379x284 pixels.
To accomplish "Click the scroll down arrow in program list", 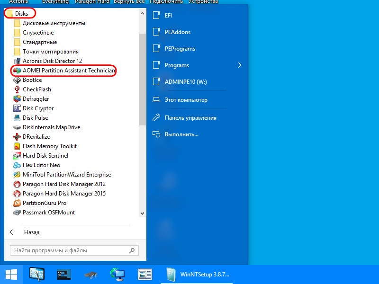I will coord(143,213).
